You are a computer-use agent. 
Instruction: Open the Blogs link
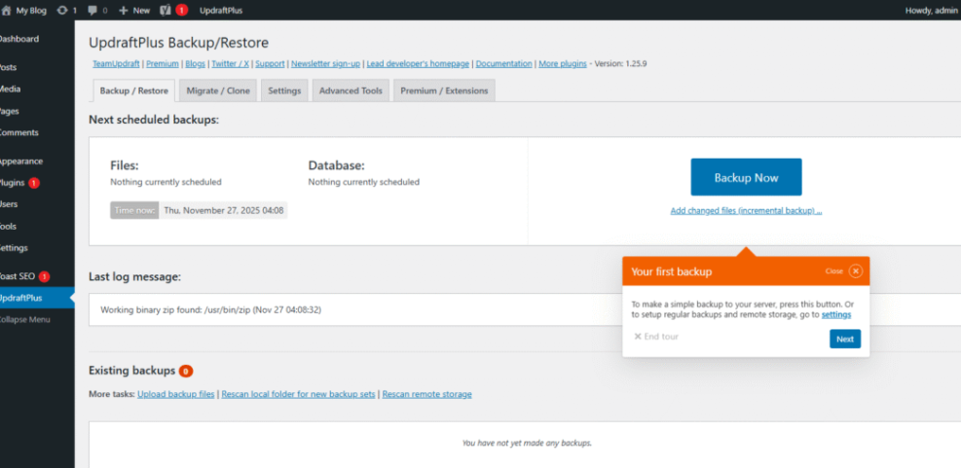coord(196,63)
